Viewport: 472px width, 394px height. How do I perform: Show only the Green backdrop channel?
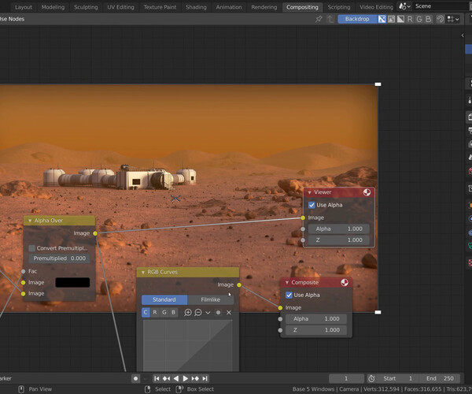pos(419,19)
